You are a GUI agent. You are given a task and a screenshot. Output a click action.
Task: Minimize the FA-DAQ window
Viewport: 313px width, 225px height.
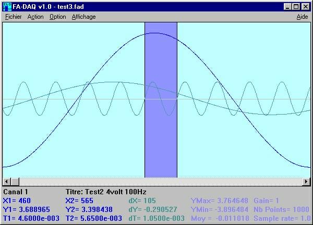tap(287, 7)
